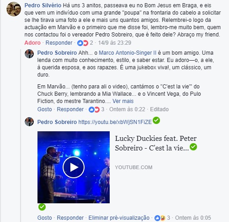Open the youtu.be/xbWjSN1FiZE link
Image resolution: width=229 pixels, height=222 pixels.
115,122
